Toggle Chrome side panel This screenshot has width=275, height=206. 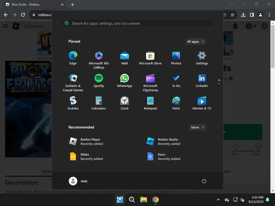252,15
